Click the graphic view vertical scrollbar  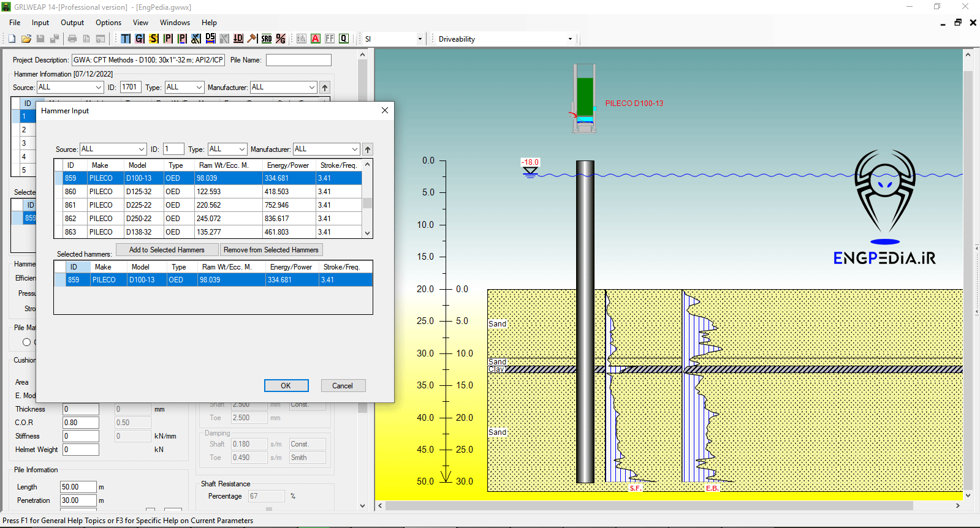968,274
